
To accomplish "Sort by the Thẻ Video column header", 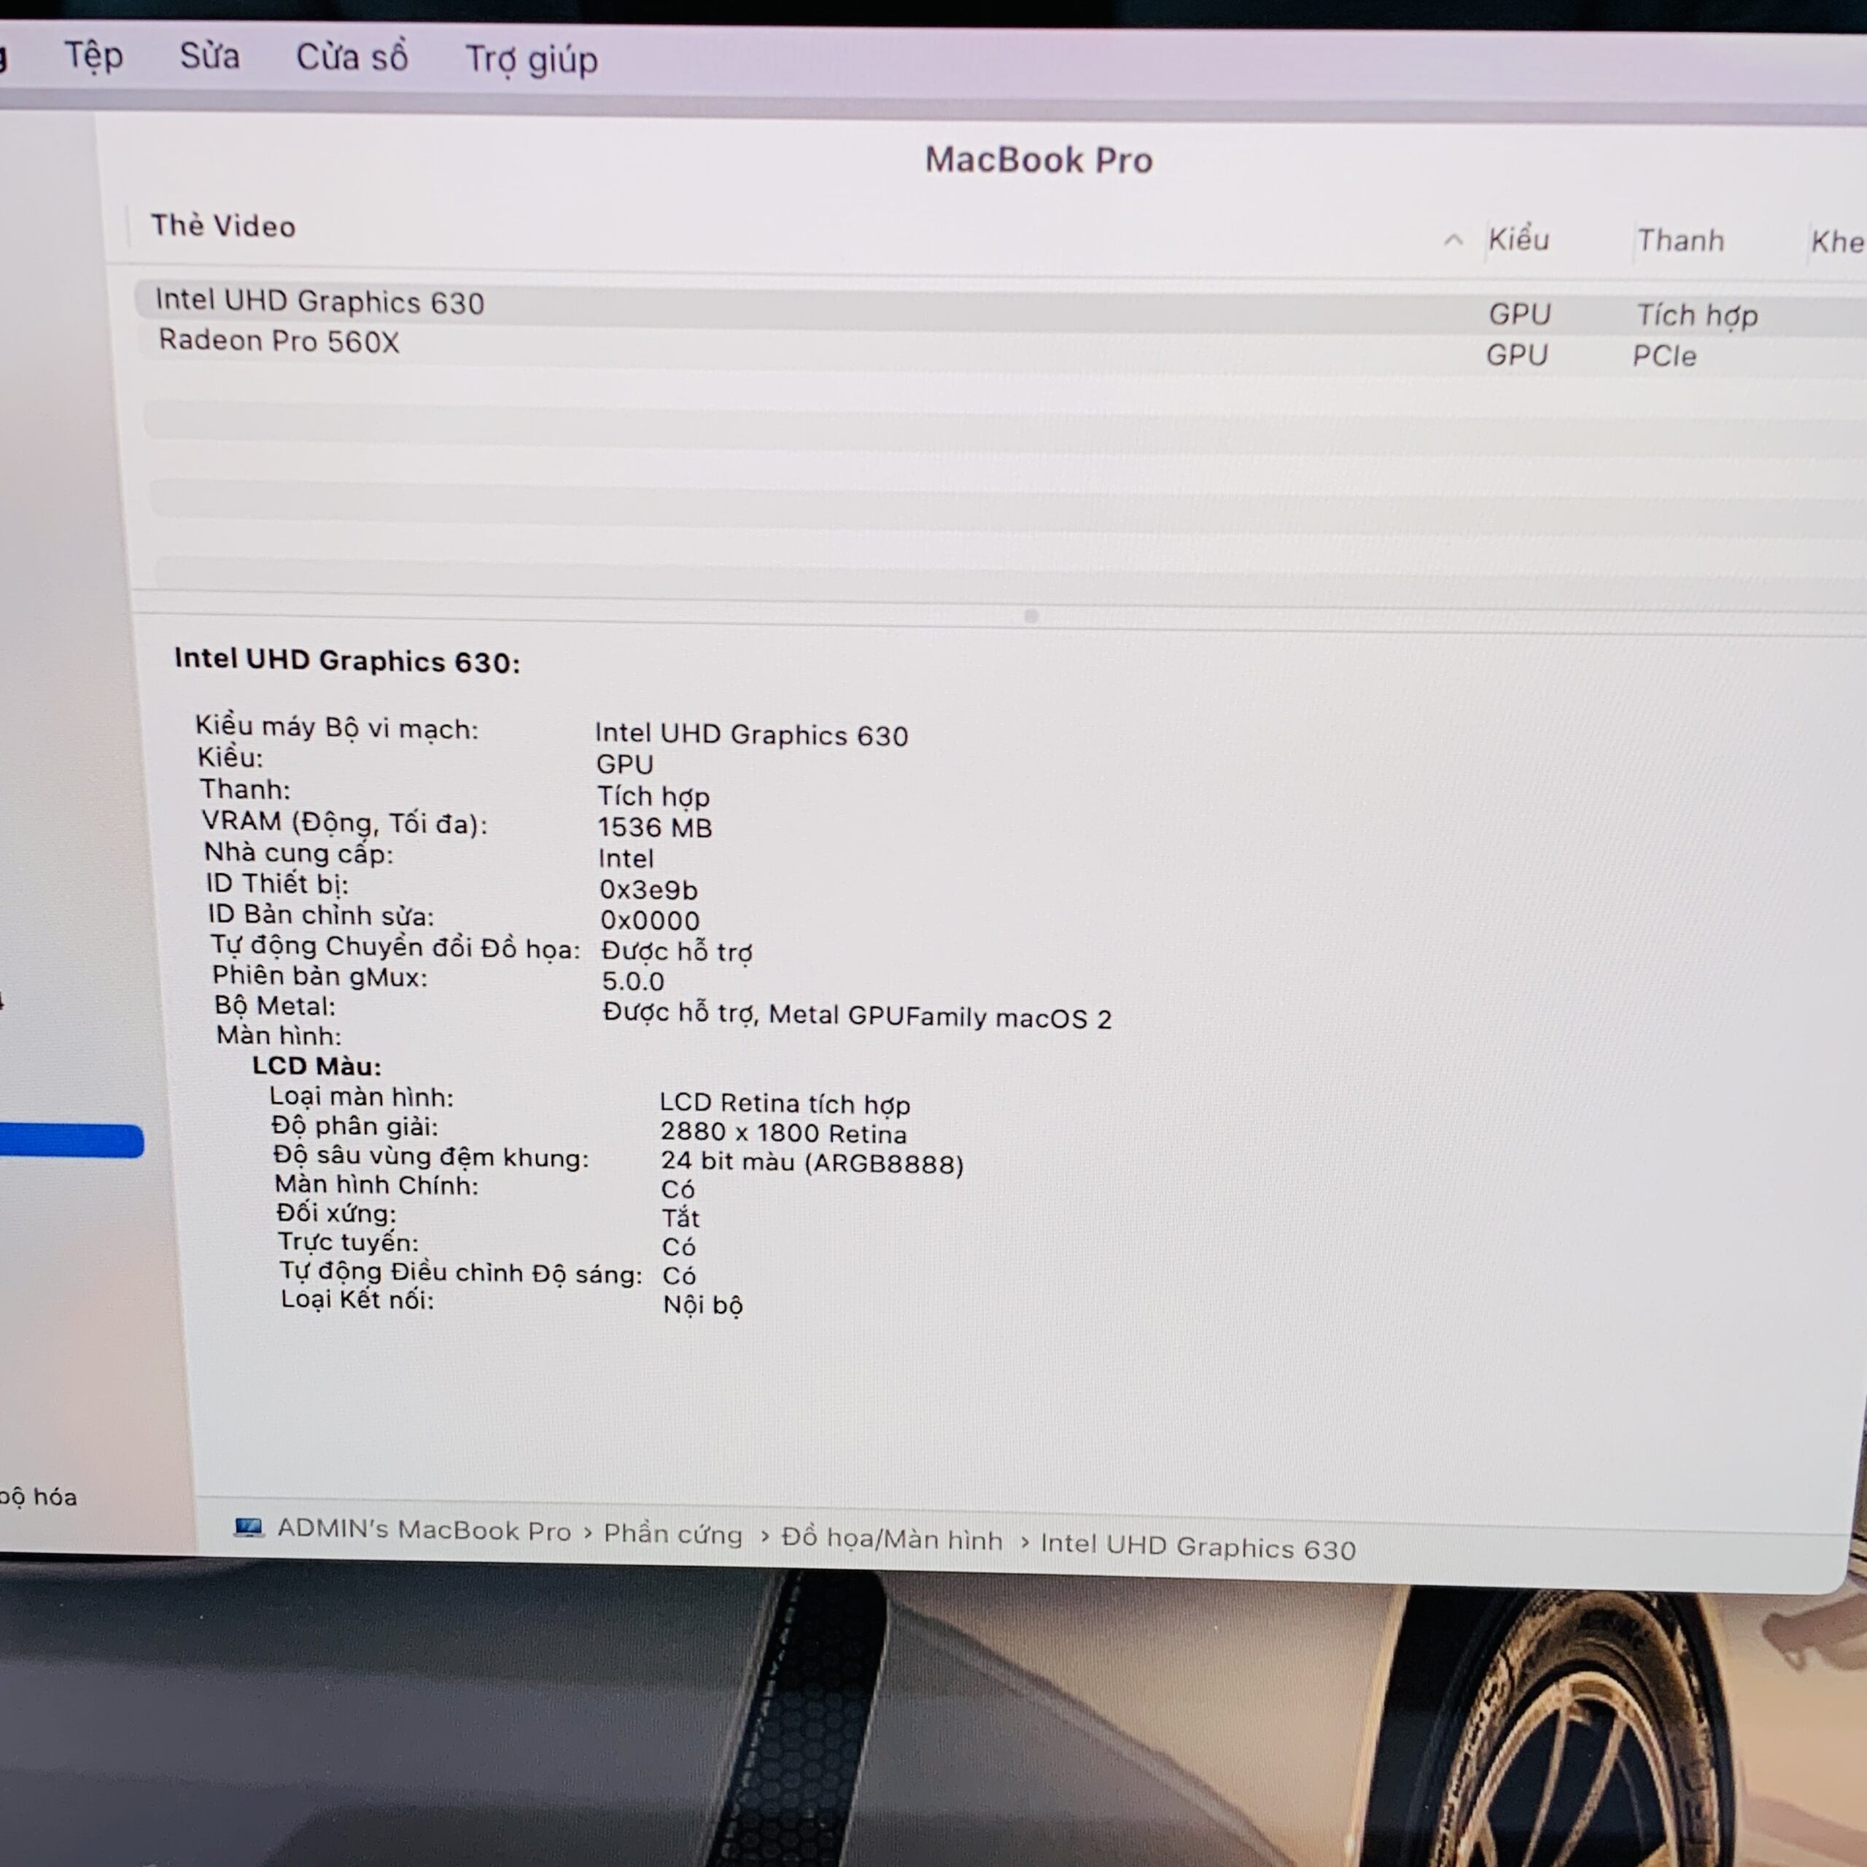I will 223,226.
